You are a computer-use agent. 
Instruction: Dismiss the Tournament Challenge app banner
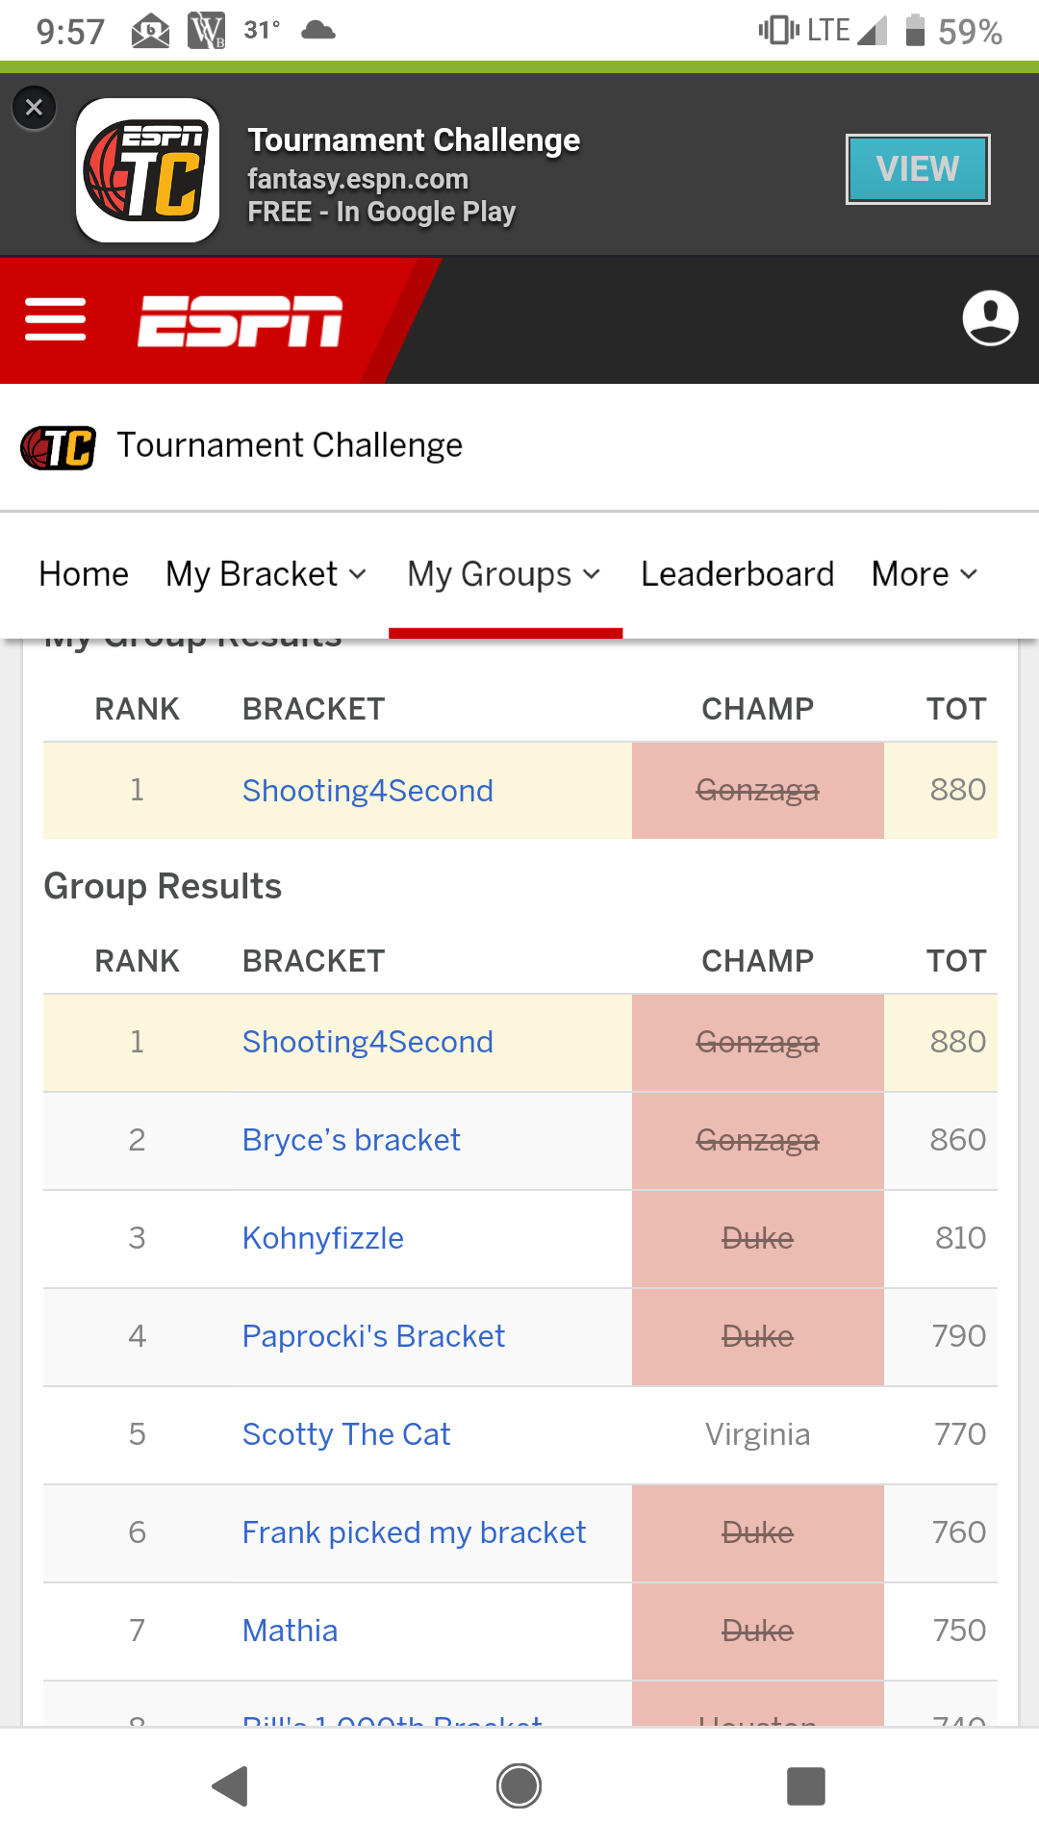click(x=35, y=107)
